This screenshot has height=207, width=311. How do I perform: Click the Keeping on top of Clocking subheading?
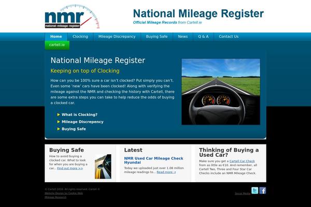85,71
